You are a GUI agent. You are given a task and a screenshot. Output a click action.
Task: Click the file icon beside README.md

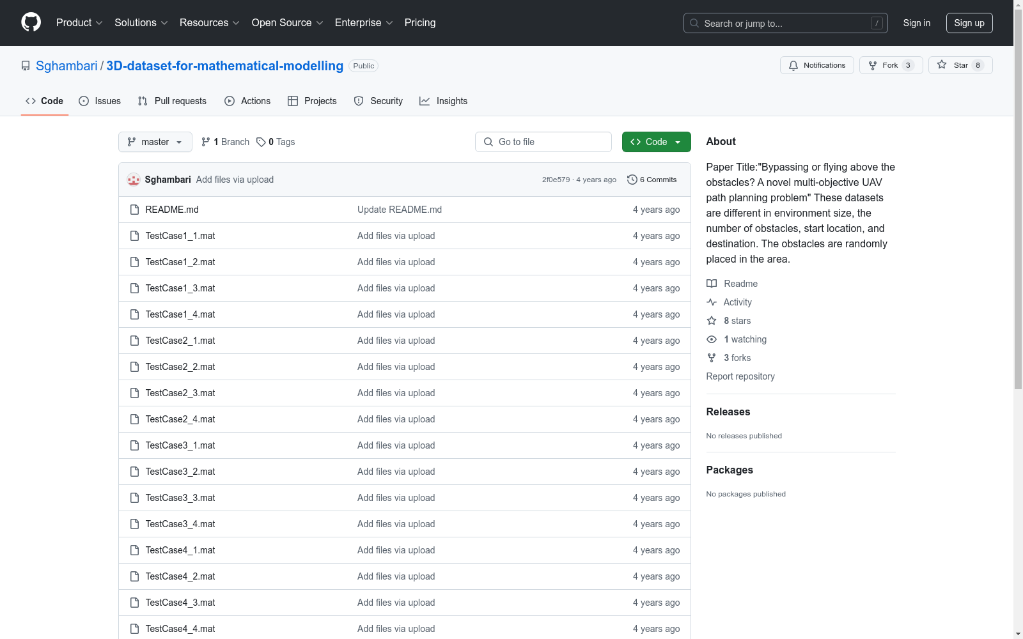134,210
